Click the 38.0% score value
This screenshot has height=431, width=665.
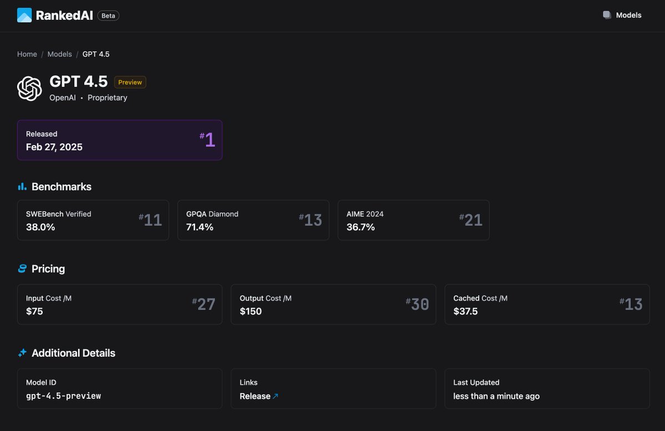(x=40, y=227)
